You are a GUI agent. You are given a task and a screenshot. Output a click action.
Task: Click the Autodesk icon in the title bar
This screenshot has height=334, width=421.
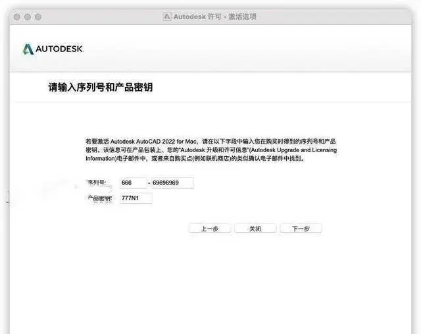pos(166,16)
